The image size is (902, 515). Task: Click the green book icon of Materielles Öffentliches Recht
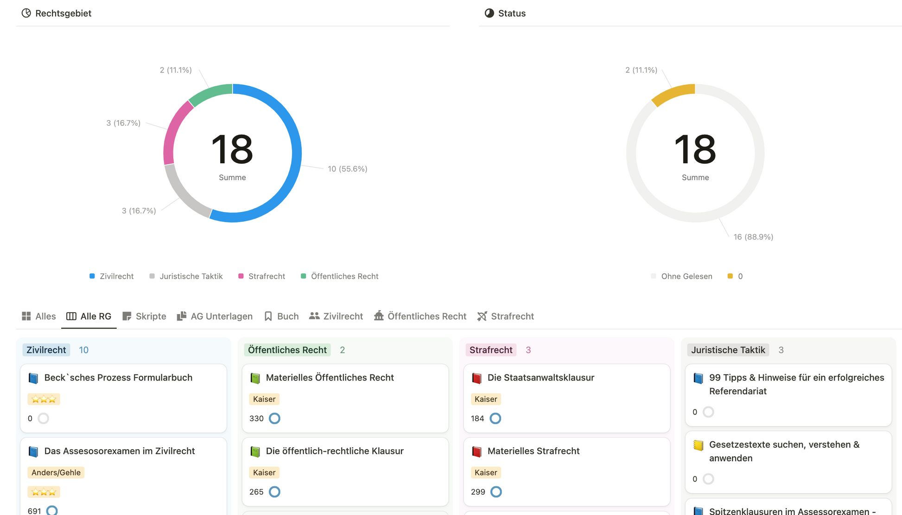pos(255,378)
